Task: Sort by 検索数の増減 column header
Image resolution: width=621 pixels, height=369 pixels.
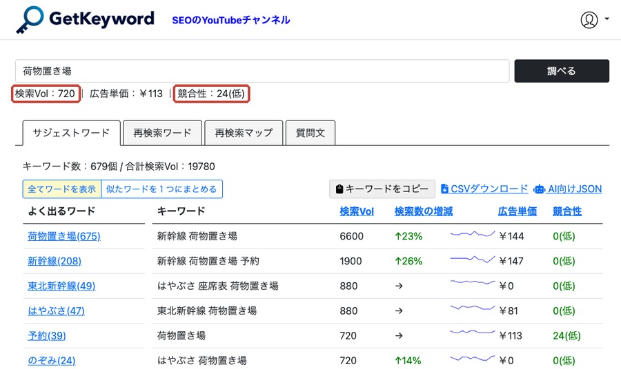Action: point(424,211)
